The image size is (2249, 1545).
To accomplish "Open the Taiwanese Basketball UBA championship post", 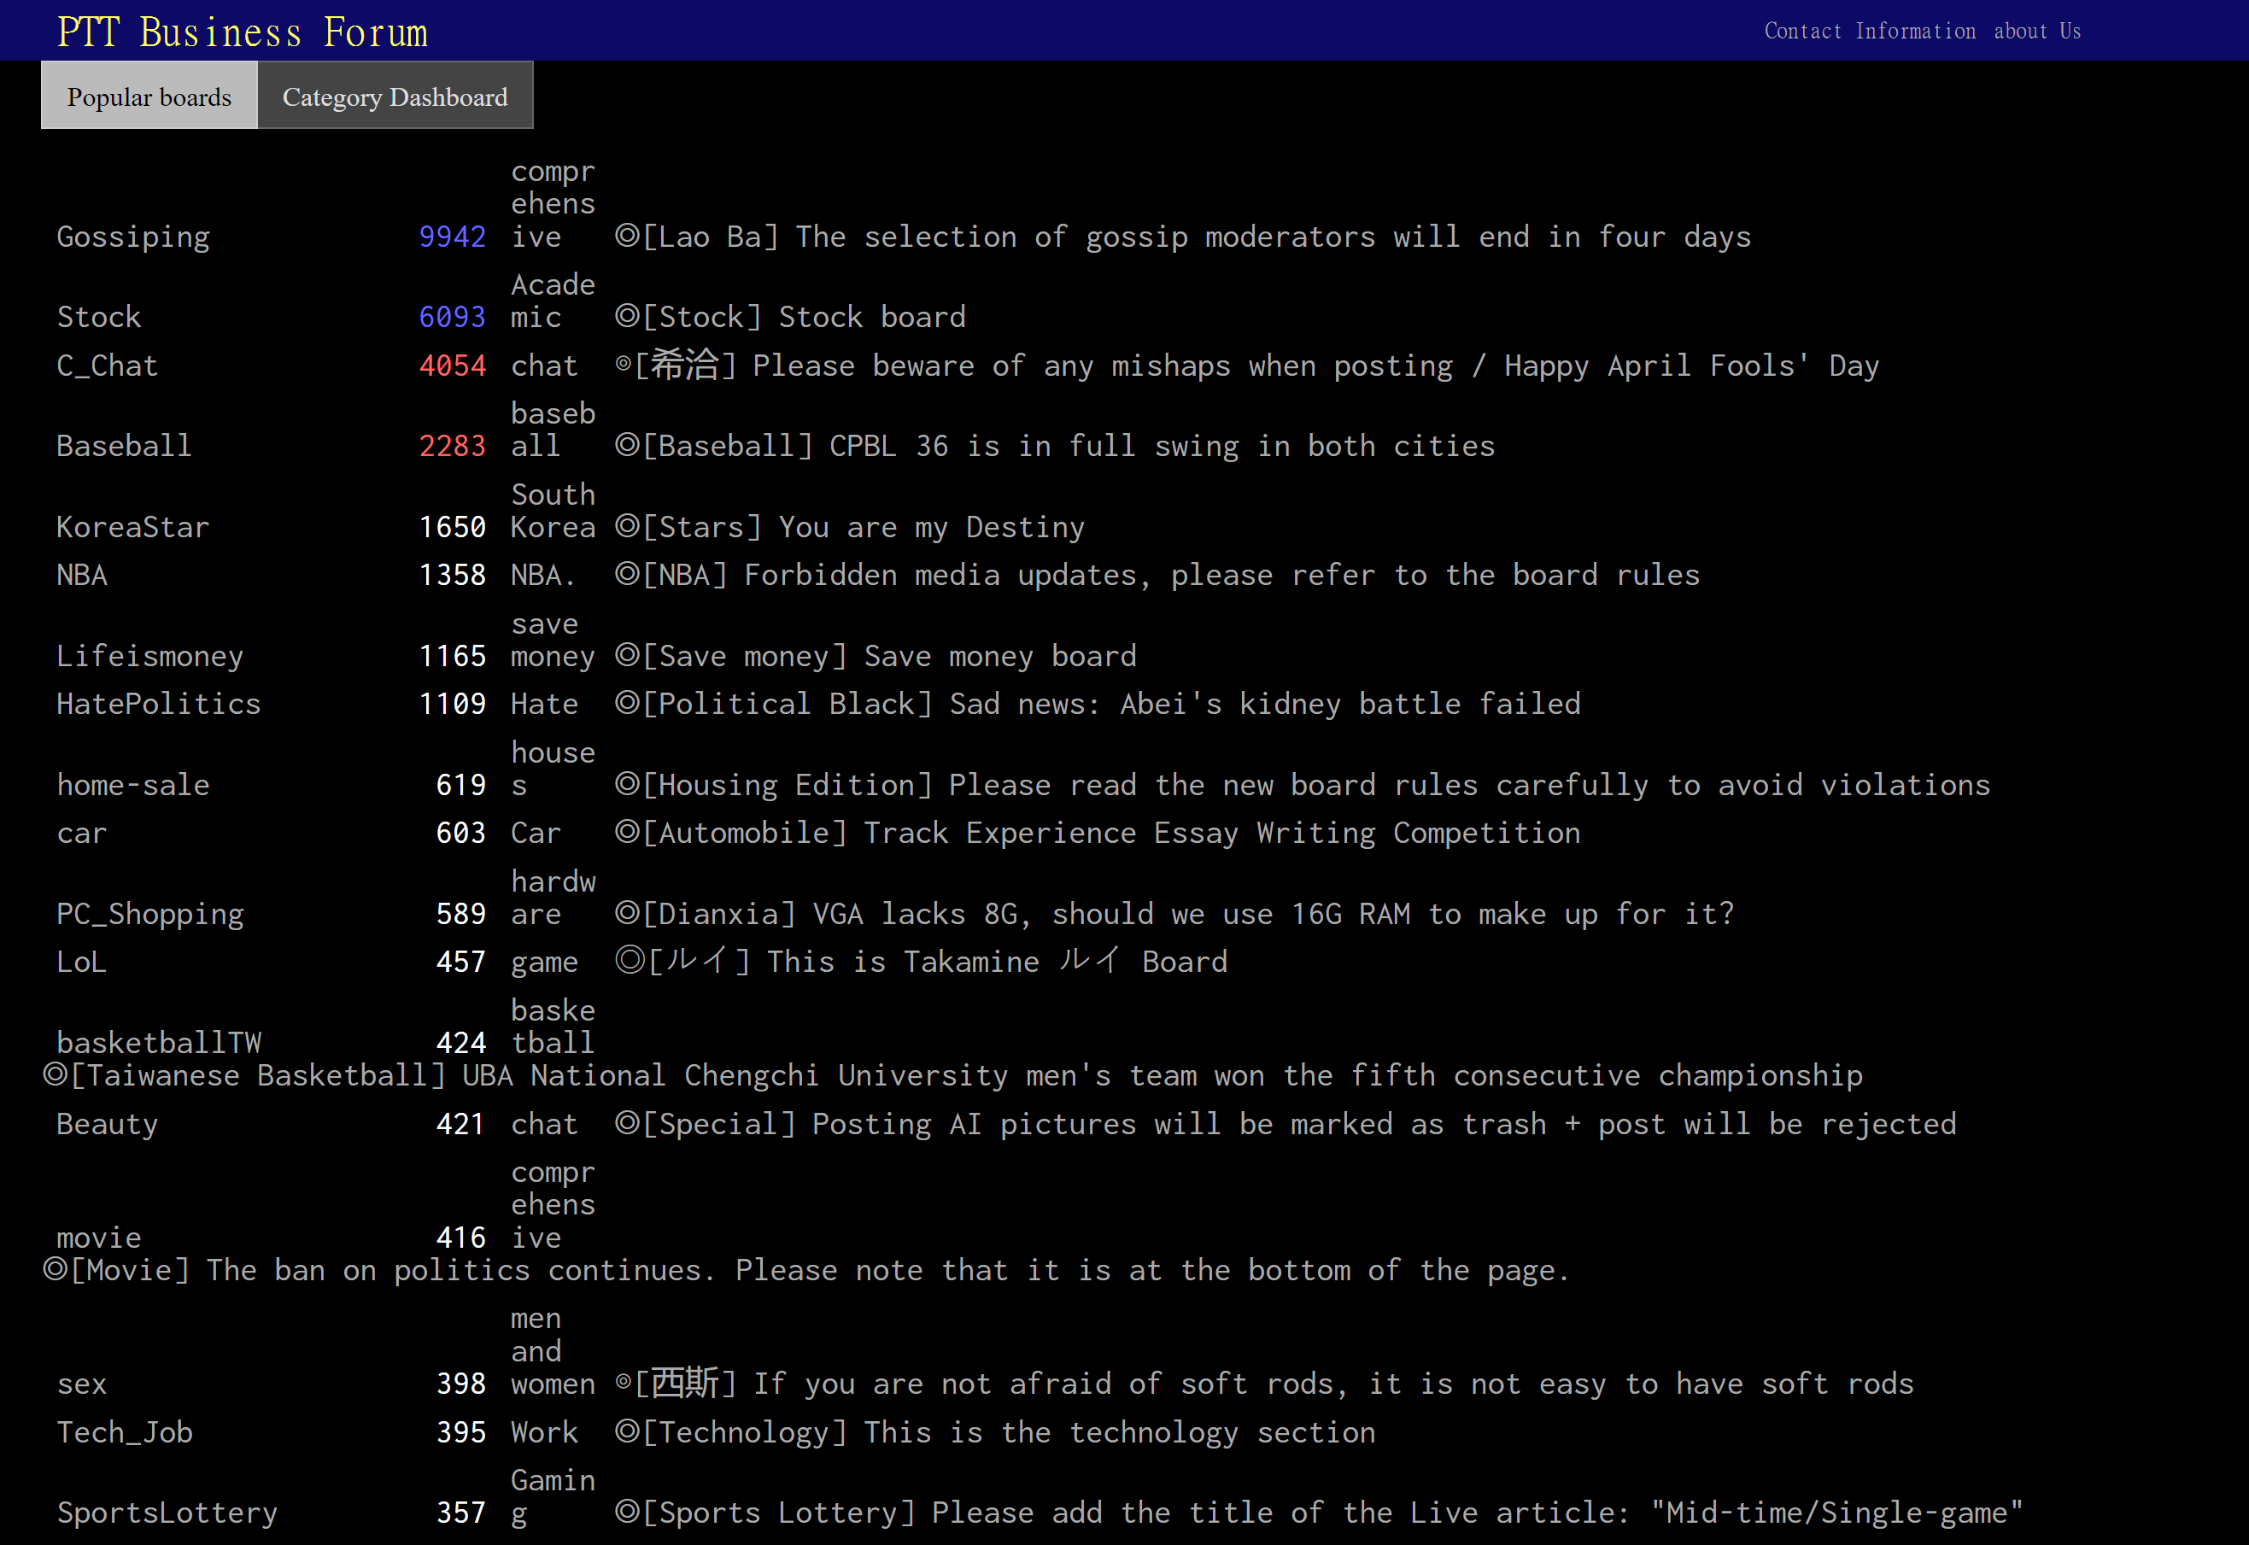I will pos(952,1075).
